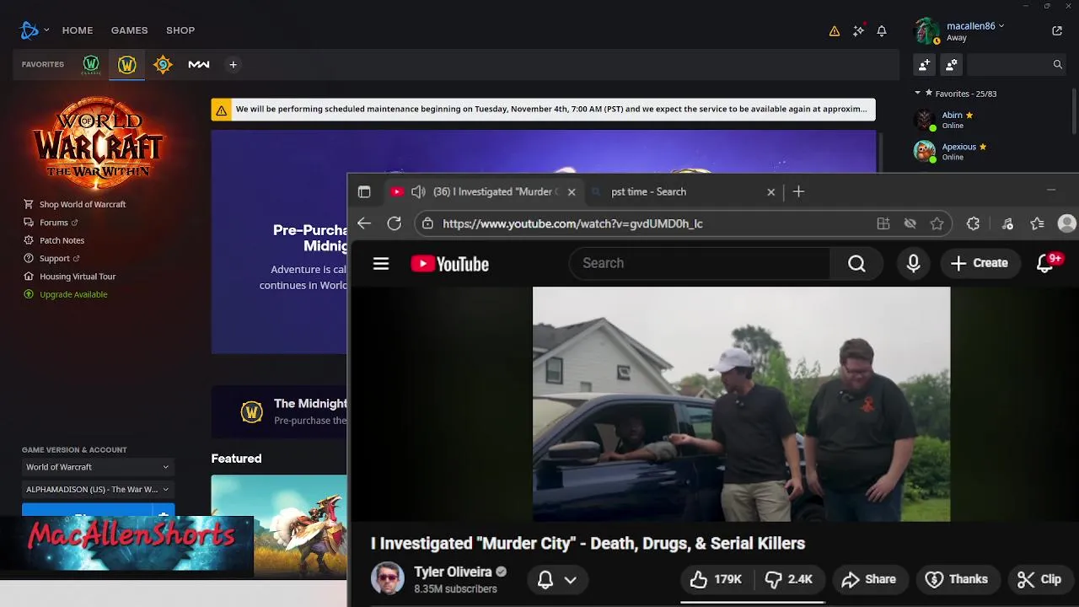Click Battle.net pop-out social window icon
This screenshot has width=1079, height=607.
coord(1057,30)
